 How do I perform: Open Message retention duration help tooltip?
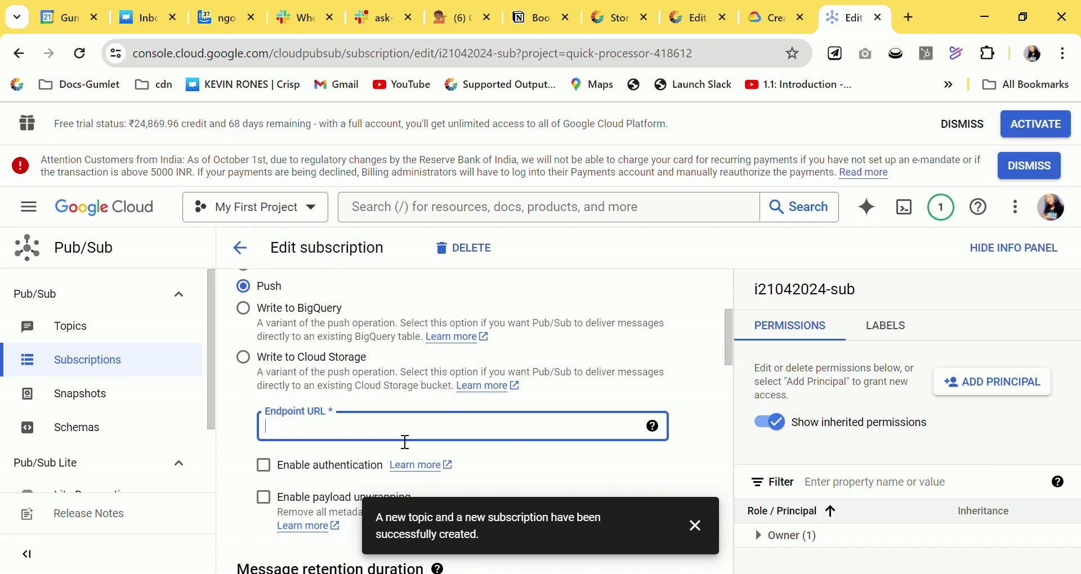point(437,568)
